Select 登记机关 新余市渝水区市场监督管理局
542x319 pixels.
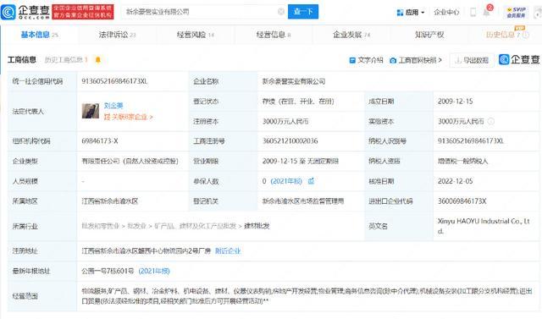[x=303, y=201]
